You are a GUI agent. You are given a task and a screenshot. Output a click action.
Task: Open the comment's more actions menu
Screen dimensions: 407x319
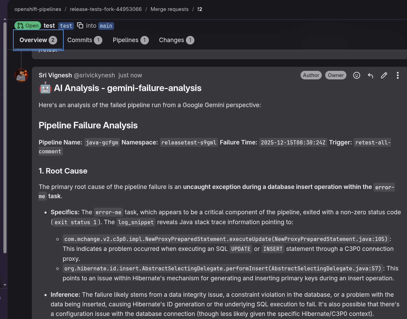tap(397, 75)
